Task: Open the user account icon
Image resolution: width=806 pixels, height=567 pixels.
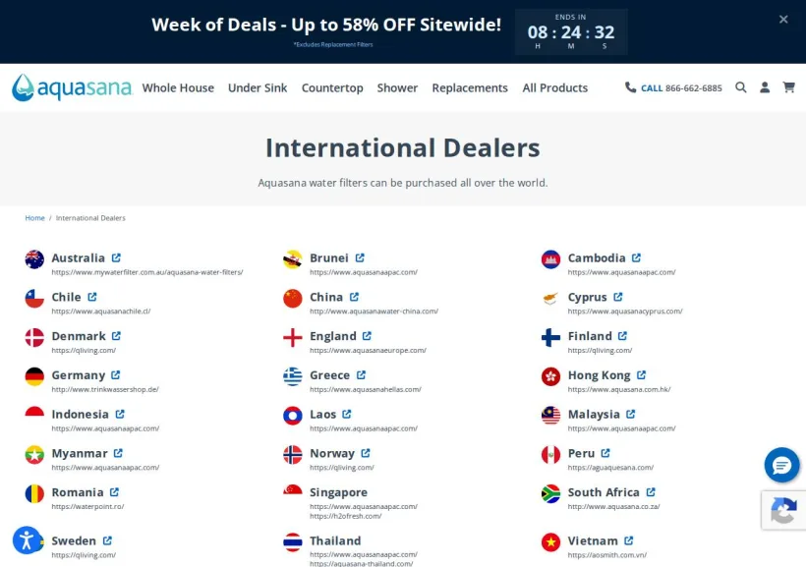Action: tap(765, 87)
